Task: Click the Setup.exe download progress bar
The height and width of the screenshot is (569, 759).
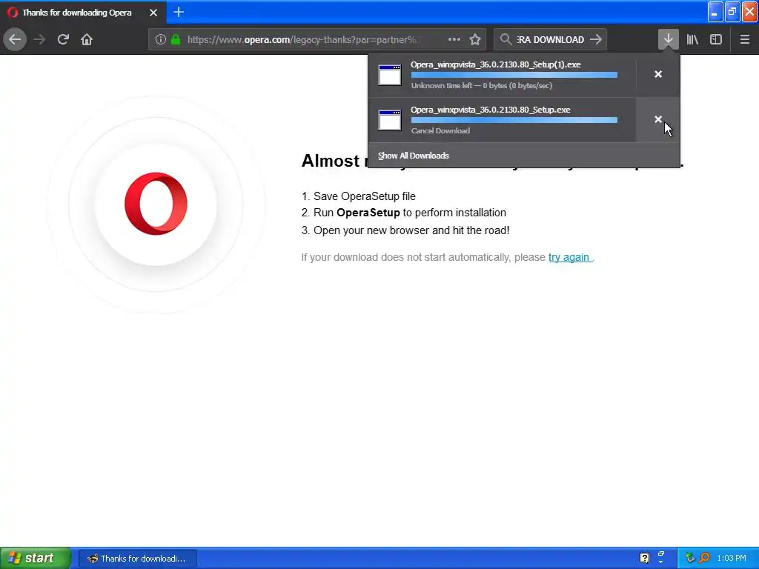Action: (514, 120)
